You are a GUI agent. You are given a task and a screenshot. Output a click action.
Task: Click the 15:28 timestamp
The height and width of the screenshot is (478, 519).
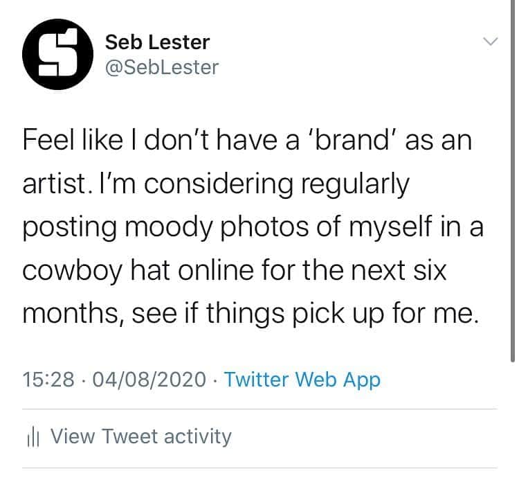click(x=48, y=380)
